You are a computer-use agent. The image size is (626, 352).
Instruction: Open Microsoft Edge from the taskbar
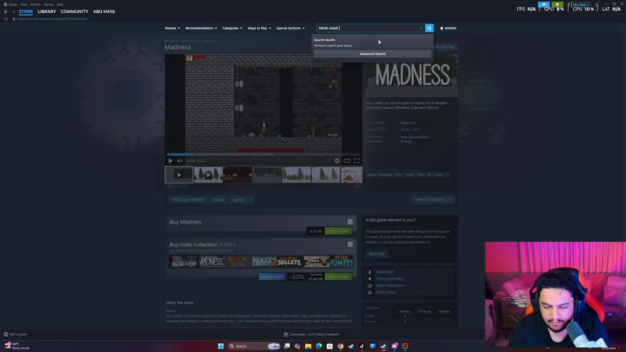319,346
